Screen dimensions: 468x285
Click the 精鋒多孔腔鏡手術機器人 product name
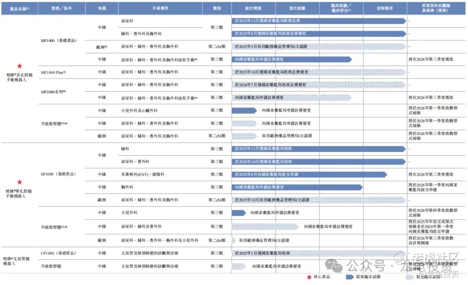point(19,77)
